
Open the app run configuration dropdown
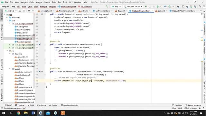[x=116, y=6]
